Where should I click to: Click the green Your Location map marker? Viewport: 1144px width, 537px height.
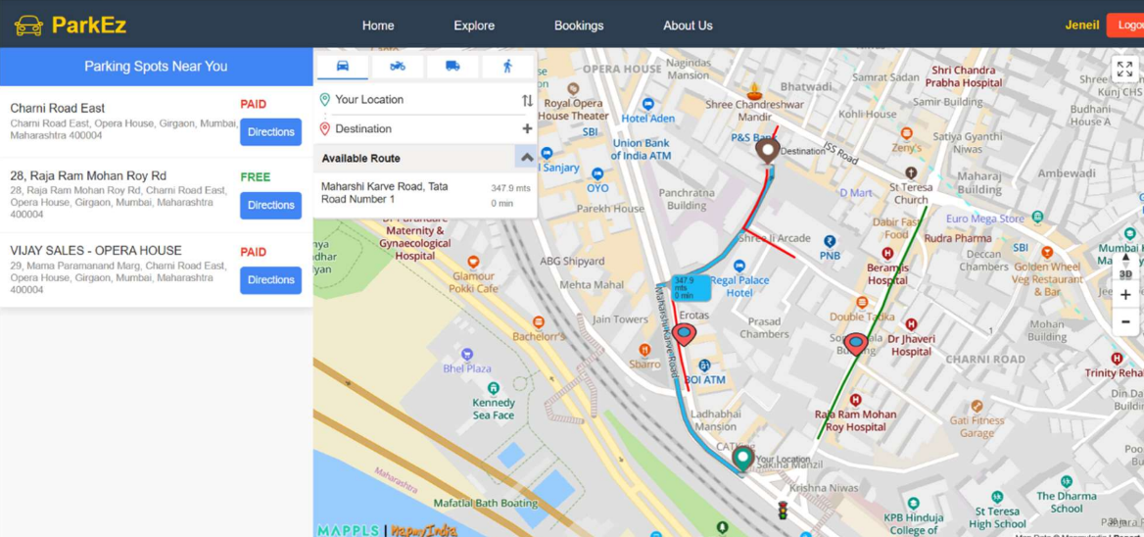pos(742,457)
